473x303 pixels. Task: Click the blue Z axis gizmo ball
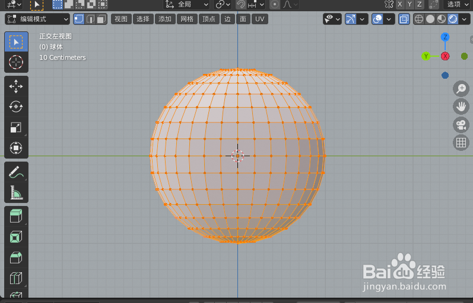[x=445, y=37]
